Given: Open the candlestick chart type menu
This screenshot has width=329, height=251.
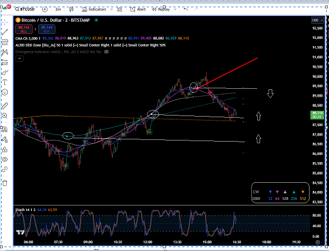Looking at the screenshot, I should [x=71, y=9].
